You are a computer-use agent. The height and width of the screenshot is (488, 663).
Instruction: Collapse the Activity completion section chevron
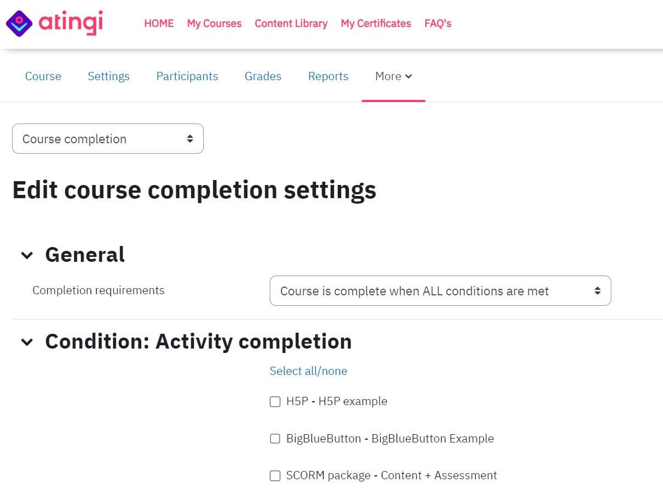pos(27,342)
